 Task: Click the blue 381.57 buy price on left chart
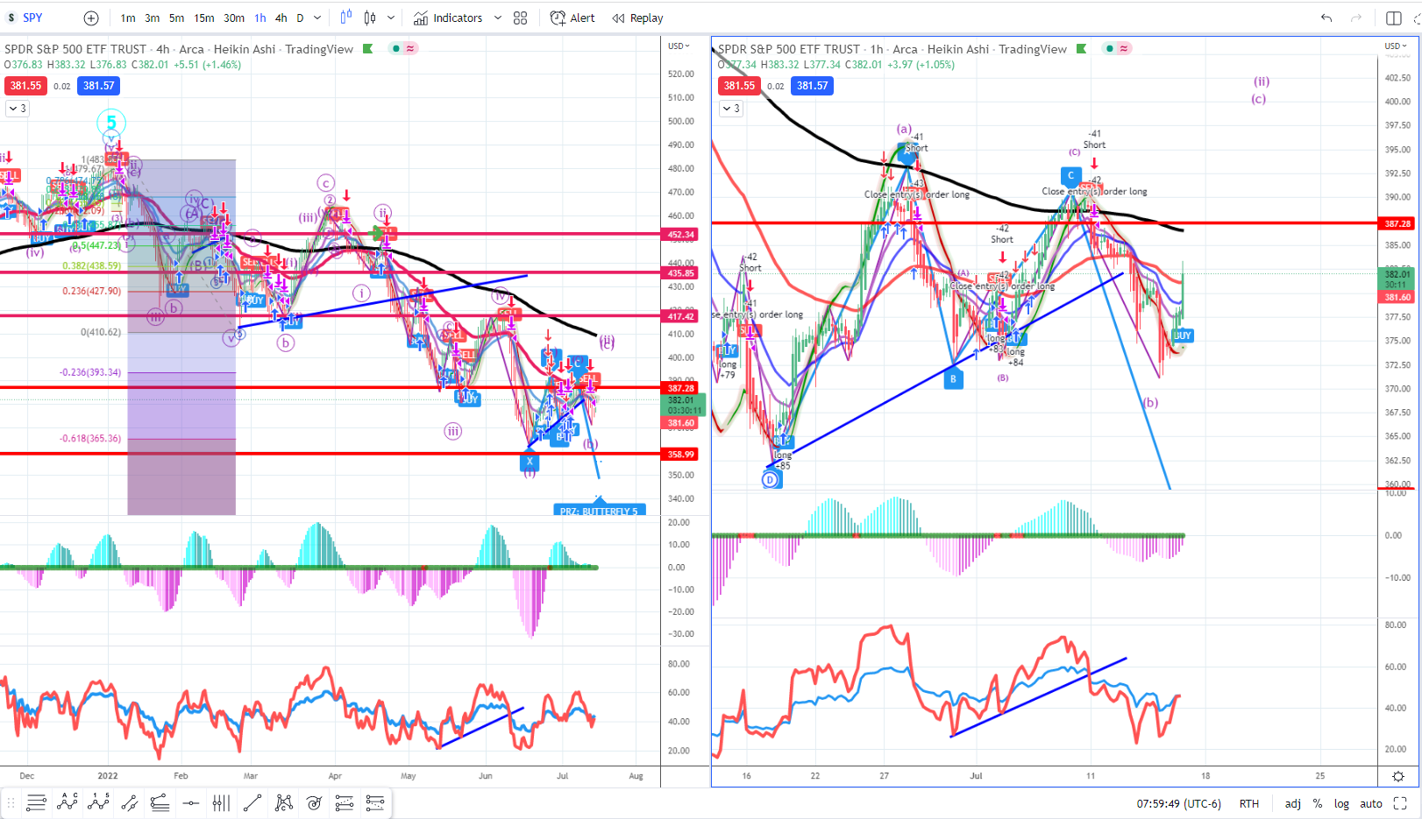tap(98, 86)
